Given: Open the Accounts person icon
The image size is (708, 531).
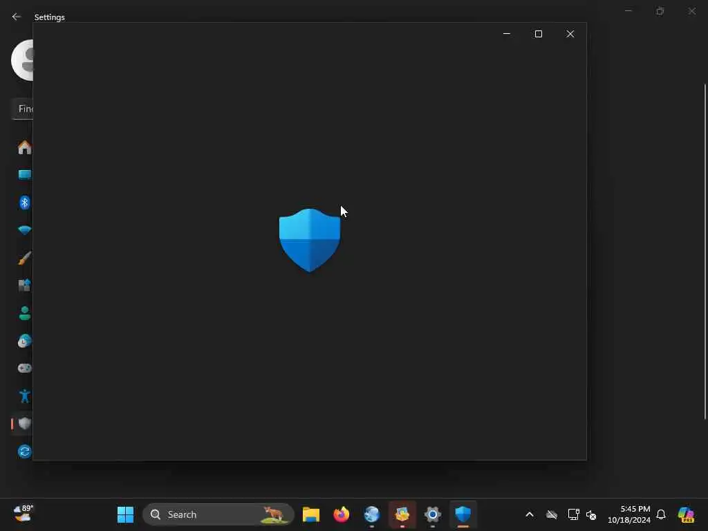Looking at the screenshot, I should pos(25,313).
